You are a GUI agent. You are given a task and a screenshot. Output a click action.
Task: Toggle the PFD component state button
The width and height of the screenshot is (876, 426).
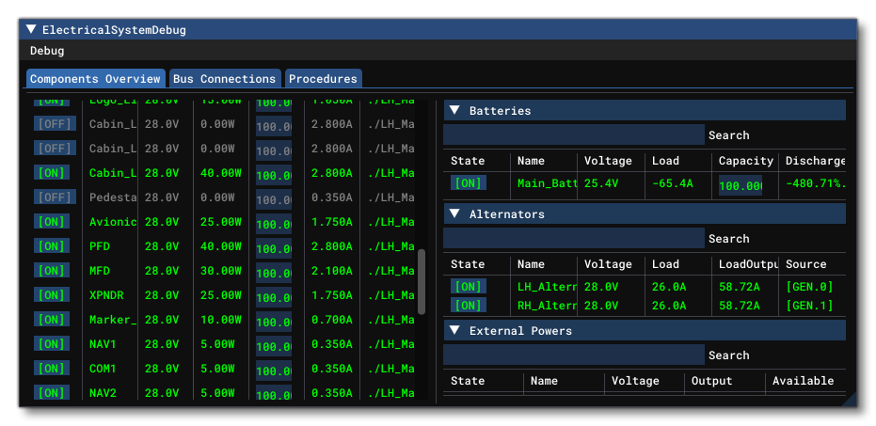coord(52,246)
